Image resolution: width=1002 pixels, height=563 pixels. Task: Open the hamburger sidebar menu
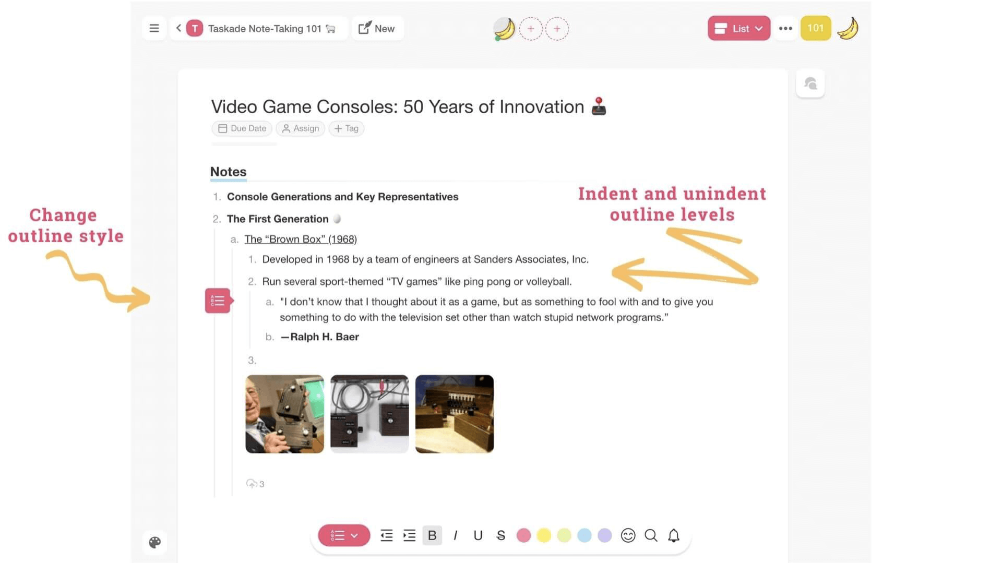pyautogui.click(x=154, y=28)
